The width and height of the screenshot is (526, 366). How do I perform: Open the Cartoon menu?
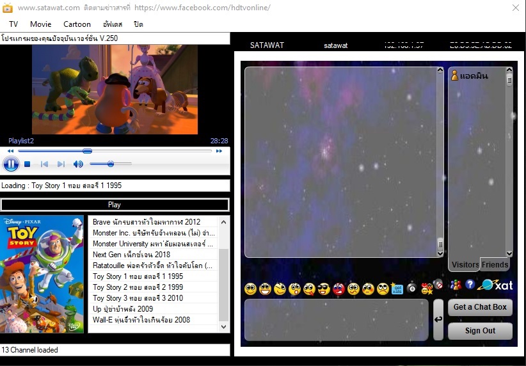pyautogui.click(x=77, y=24)
